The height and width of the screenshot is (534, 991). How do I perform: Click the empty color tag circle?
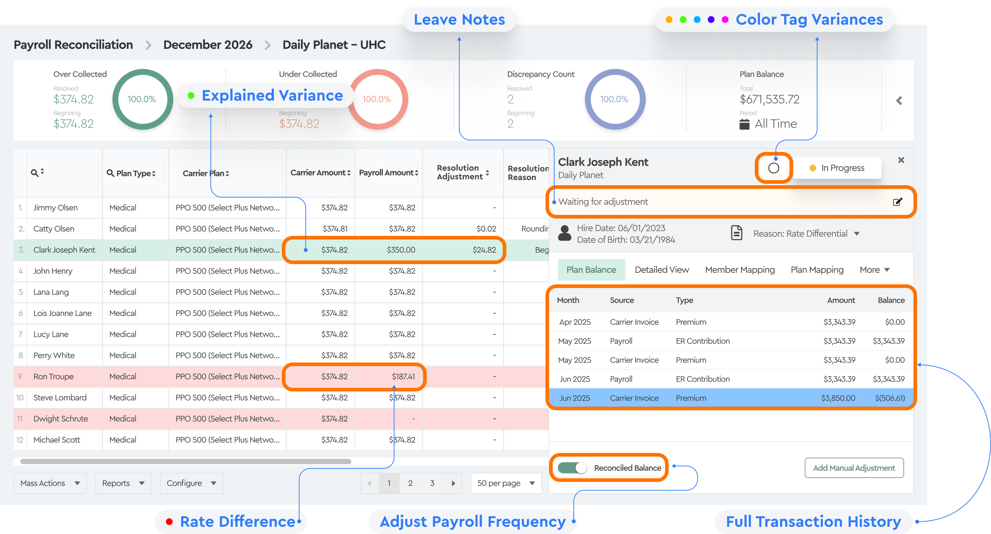[774, 168]
